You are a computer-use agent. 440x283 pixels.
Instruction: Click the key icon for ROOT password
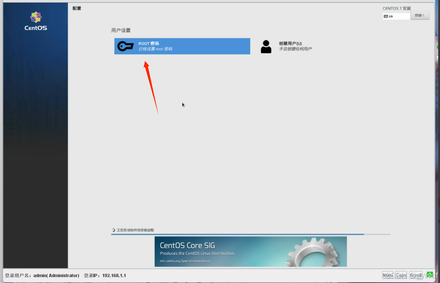(x=125, y=46)
